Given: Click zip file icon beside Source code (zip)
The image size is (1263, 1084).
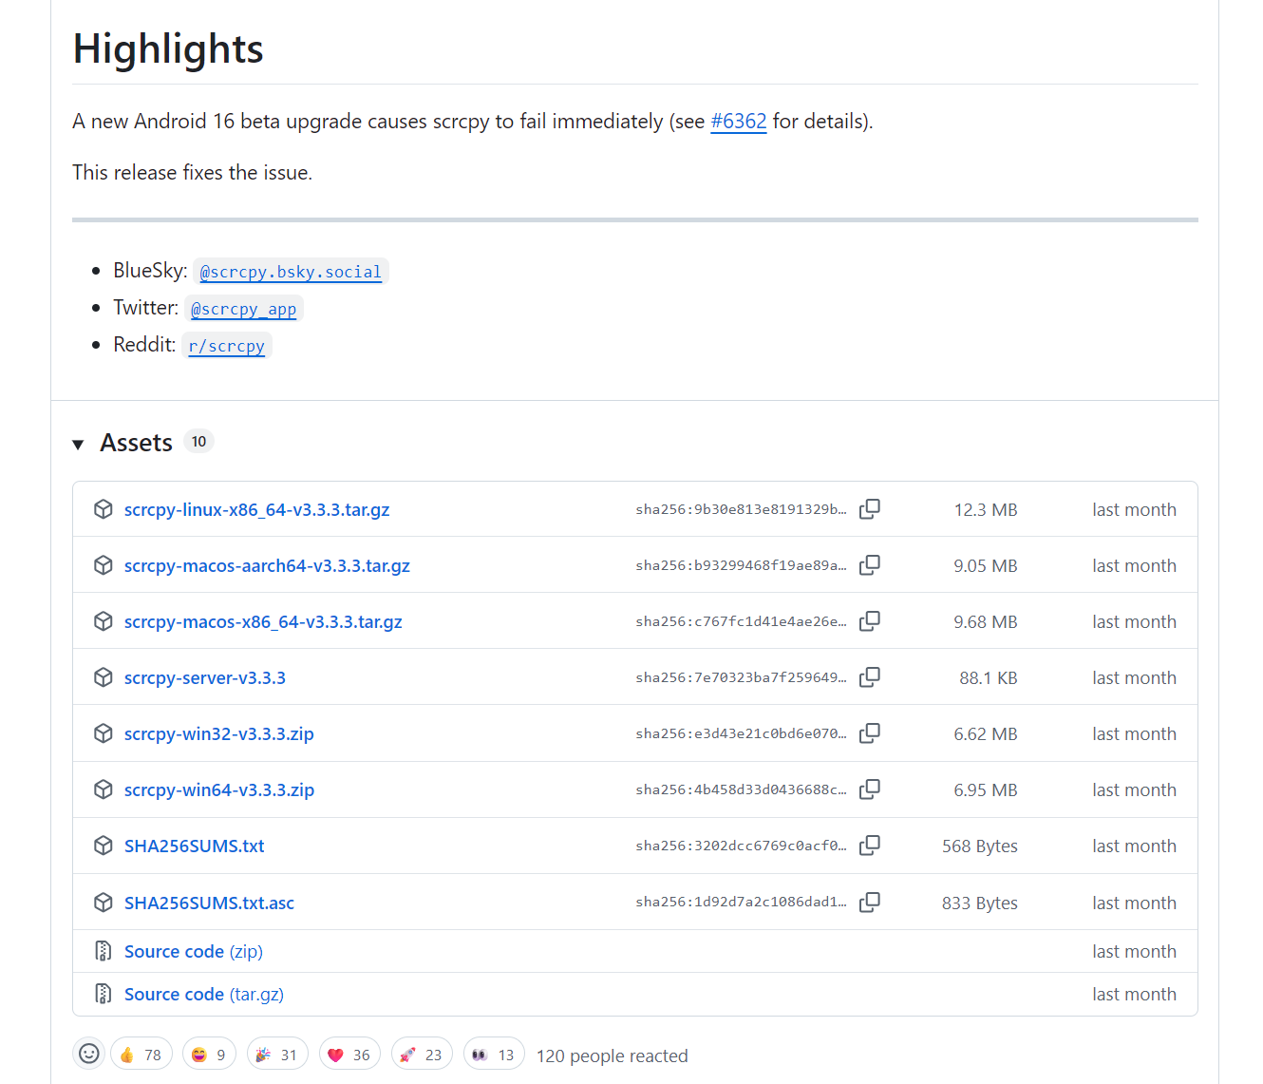Looking at the screenshot, I should pos(104,951).
